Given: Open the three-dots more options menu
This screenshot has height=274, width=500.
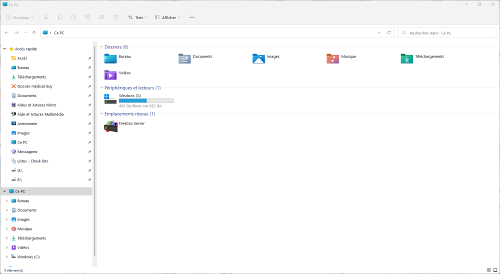Looking at the screenshot, I should (191, 17).
